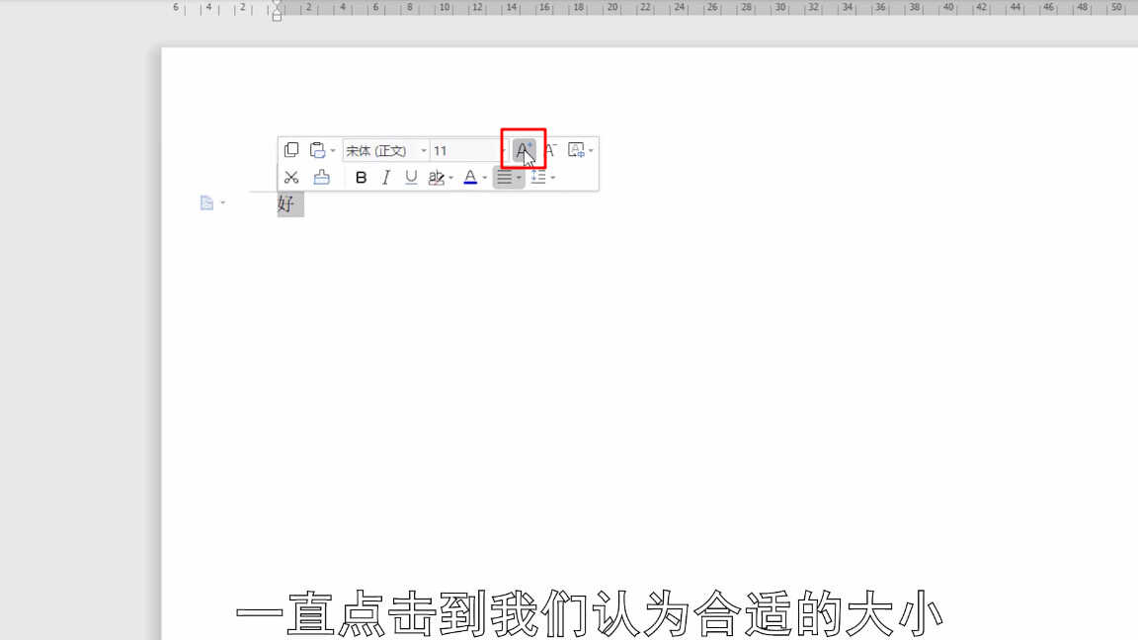Click the font size field showing 11
Screen dimensions: 1138x640
pos(467,150)
